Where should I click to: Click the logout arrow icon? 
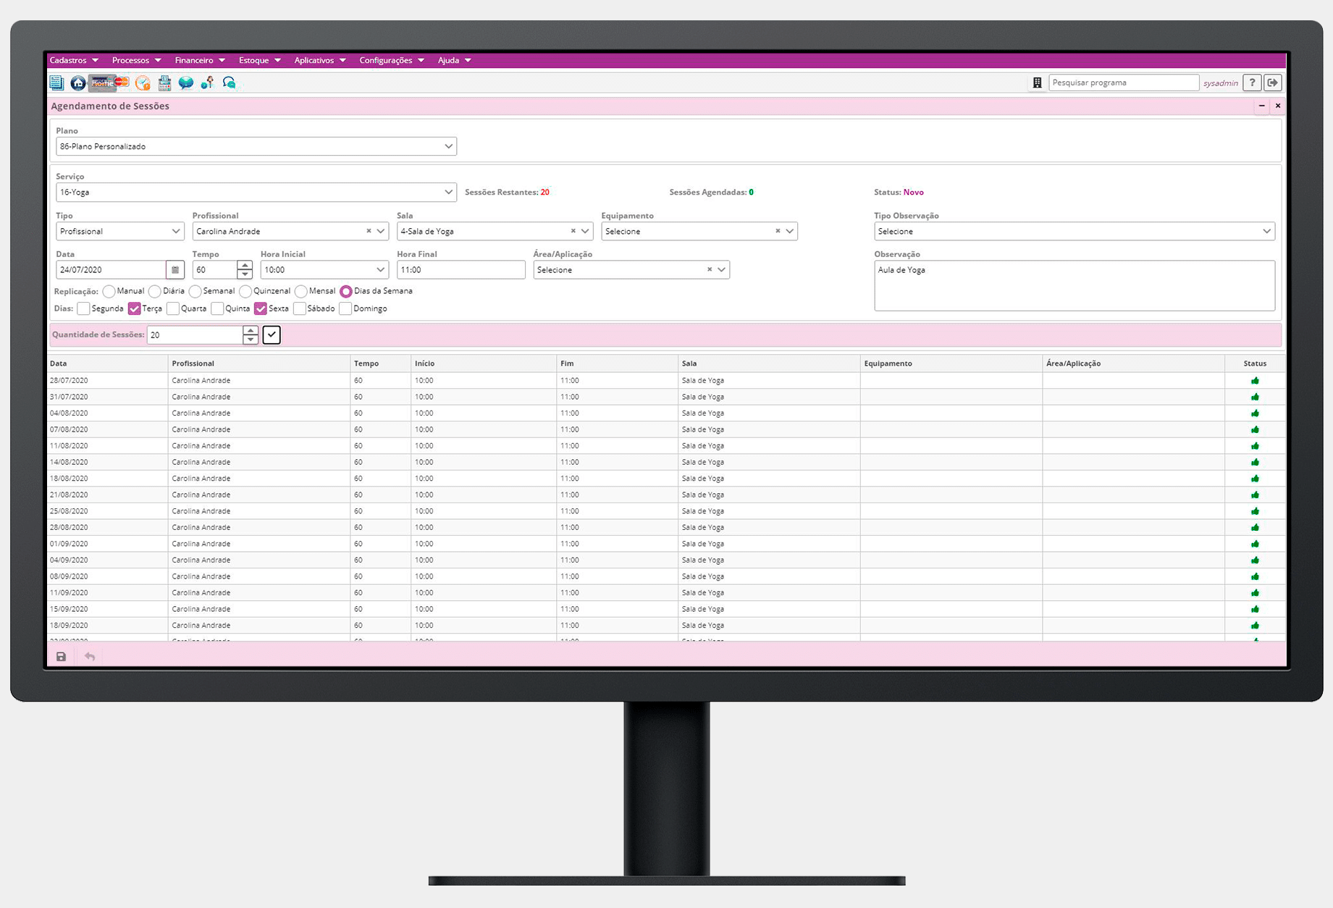[x=1272, y=83]
